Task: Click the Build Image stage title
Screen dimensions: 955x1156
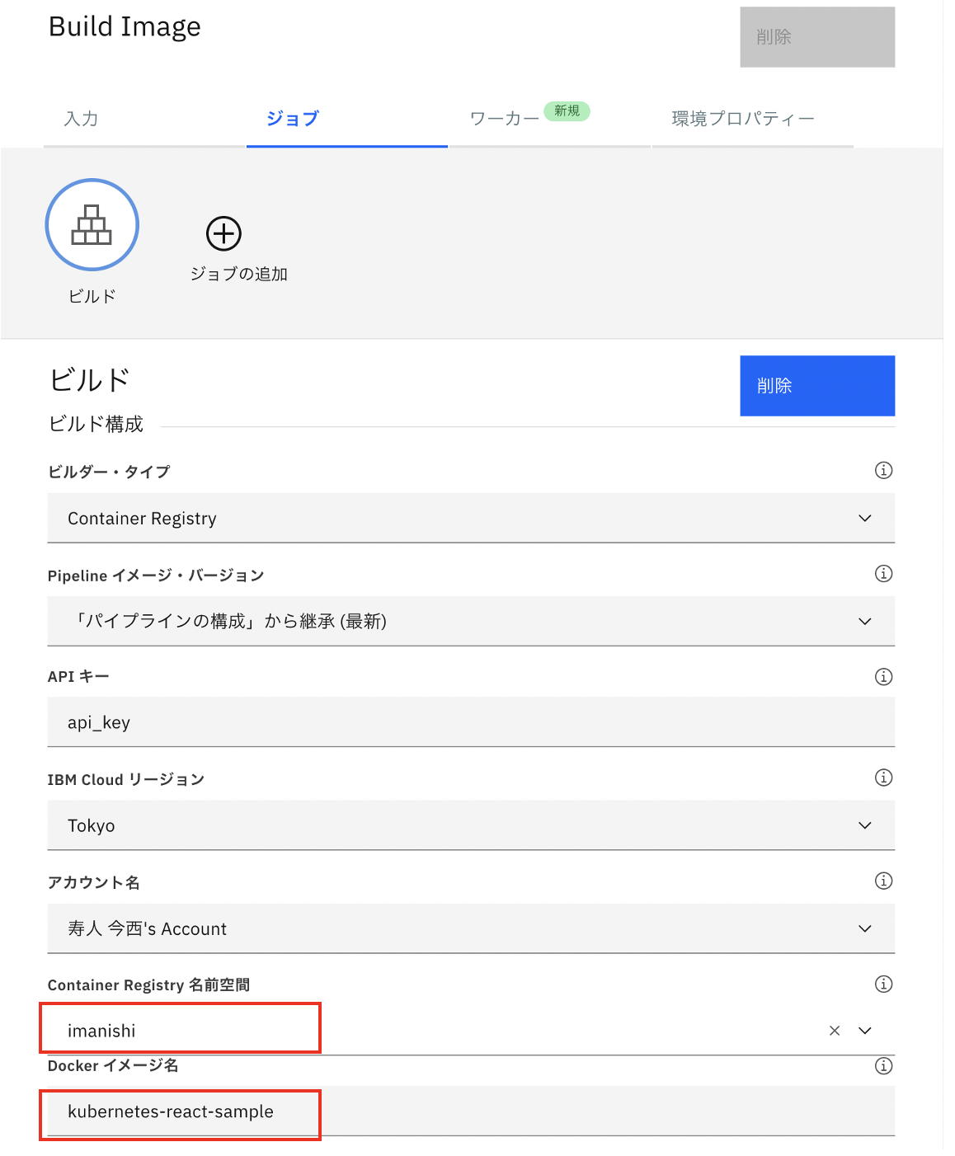Action: [x=125, y=26]
